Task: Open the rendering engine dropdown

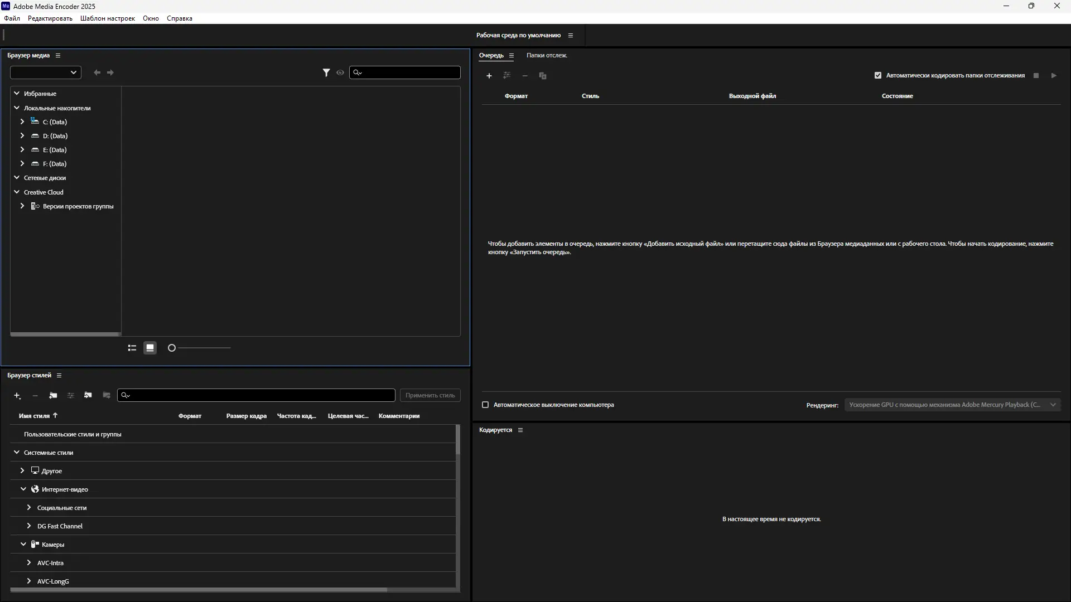Action: [x=1054, y=405]
